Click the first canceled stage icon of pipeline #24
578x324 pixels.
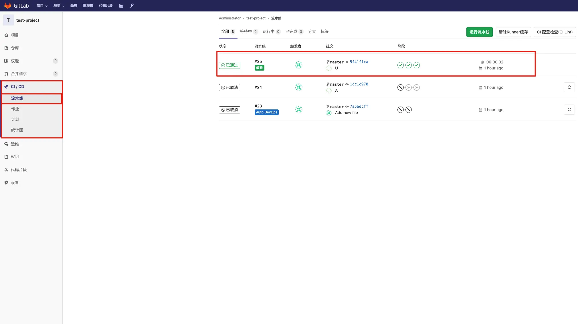pos(400,87)
